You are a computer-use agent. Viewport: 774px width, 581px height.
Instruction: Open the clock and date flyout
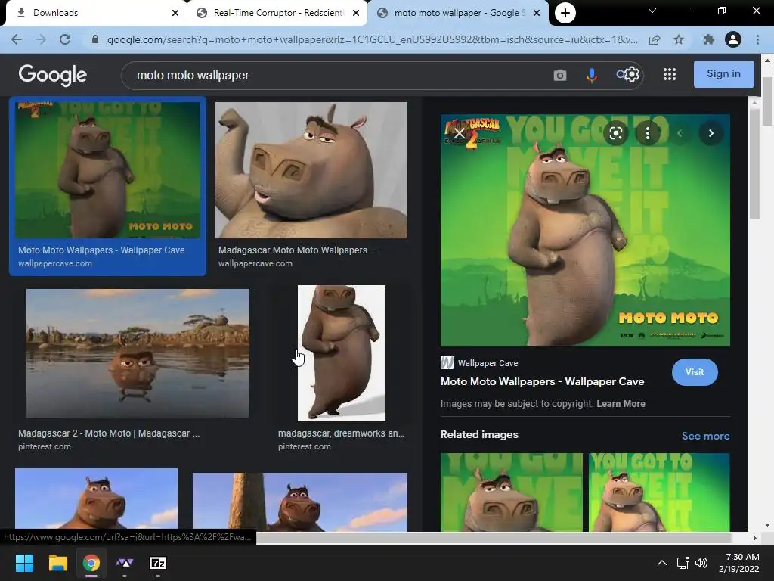click(x=739, y=563)
